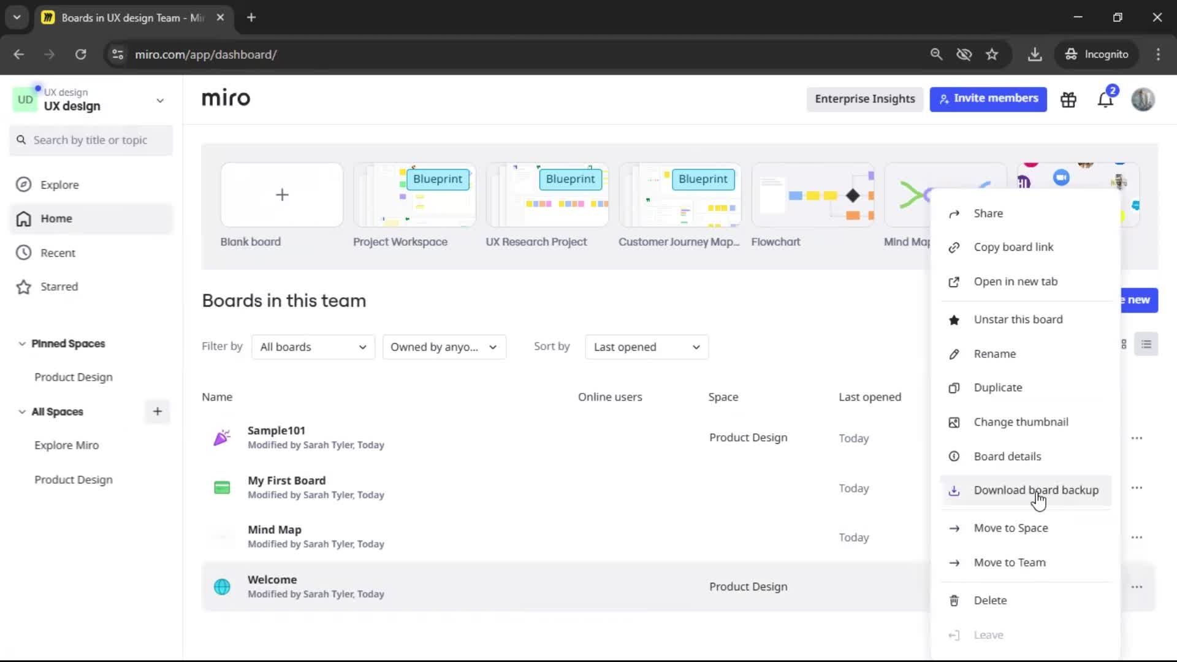Click the Enterprise Insights button

pyautogui.click(x=864, y=99)
